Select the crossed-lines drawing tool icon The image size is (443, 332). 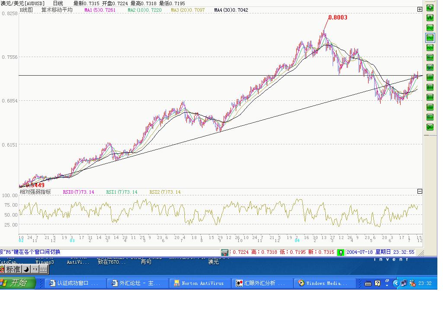click(x=430, y=67)
